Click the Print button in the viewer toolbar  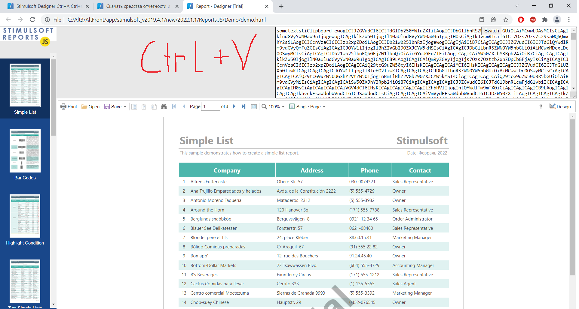point(69,106)
